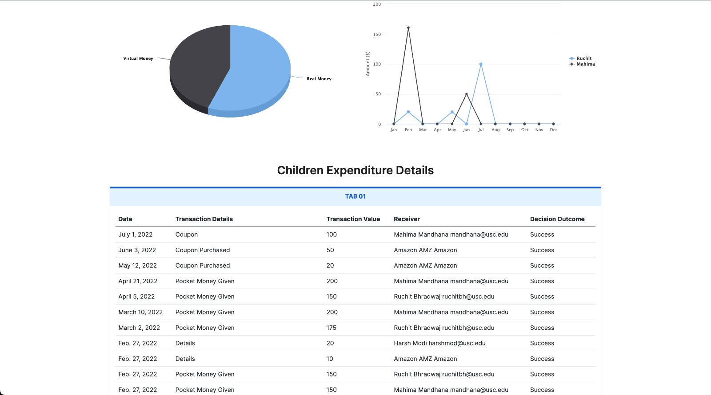Click the Transaction Details column header

pos(204,219)
